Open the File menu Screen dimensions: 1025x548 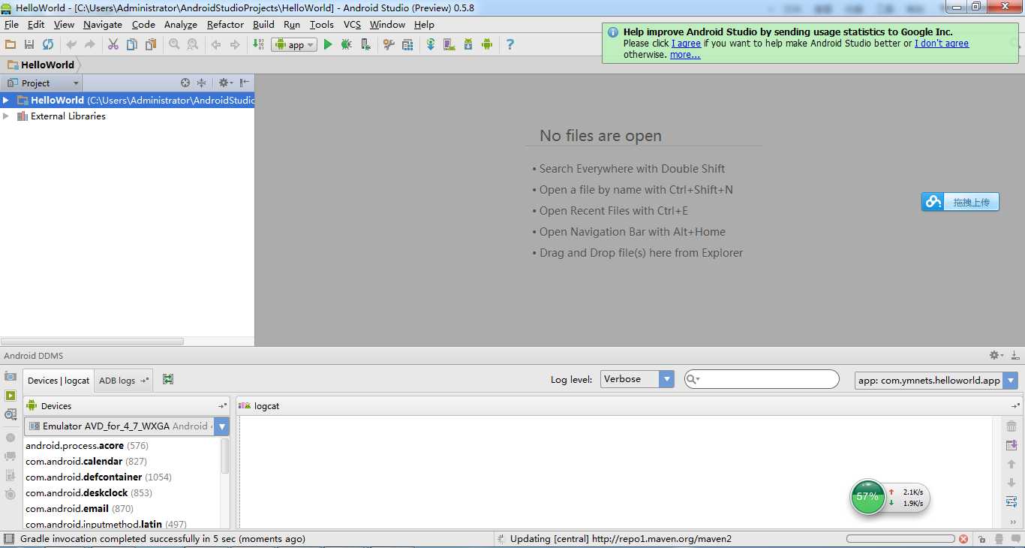click(x=11, y=25)
